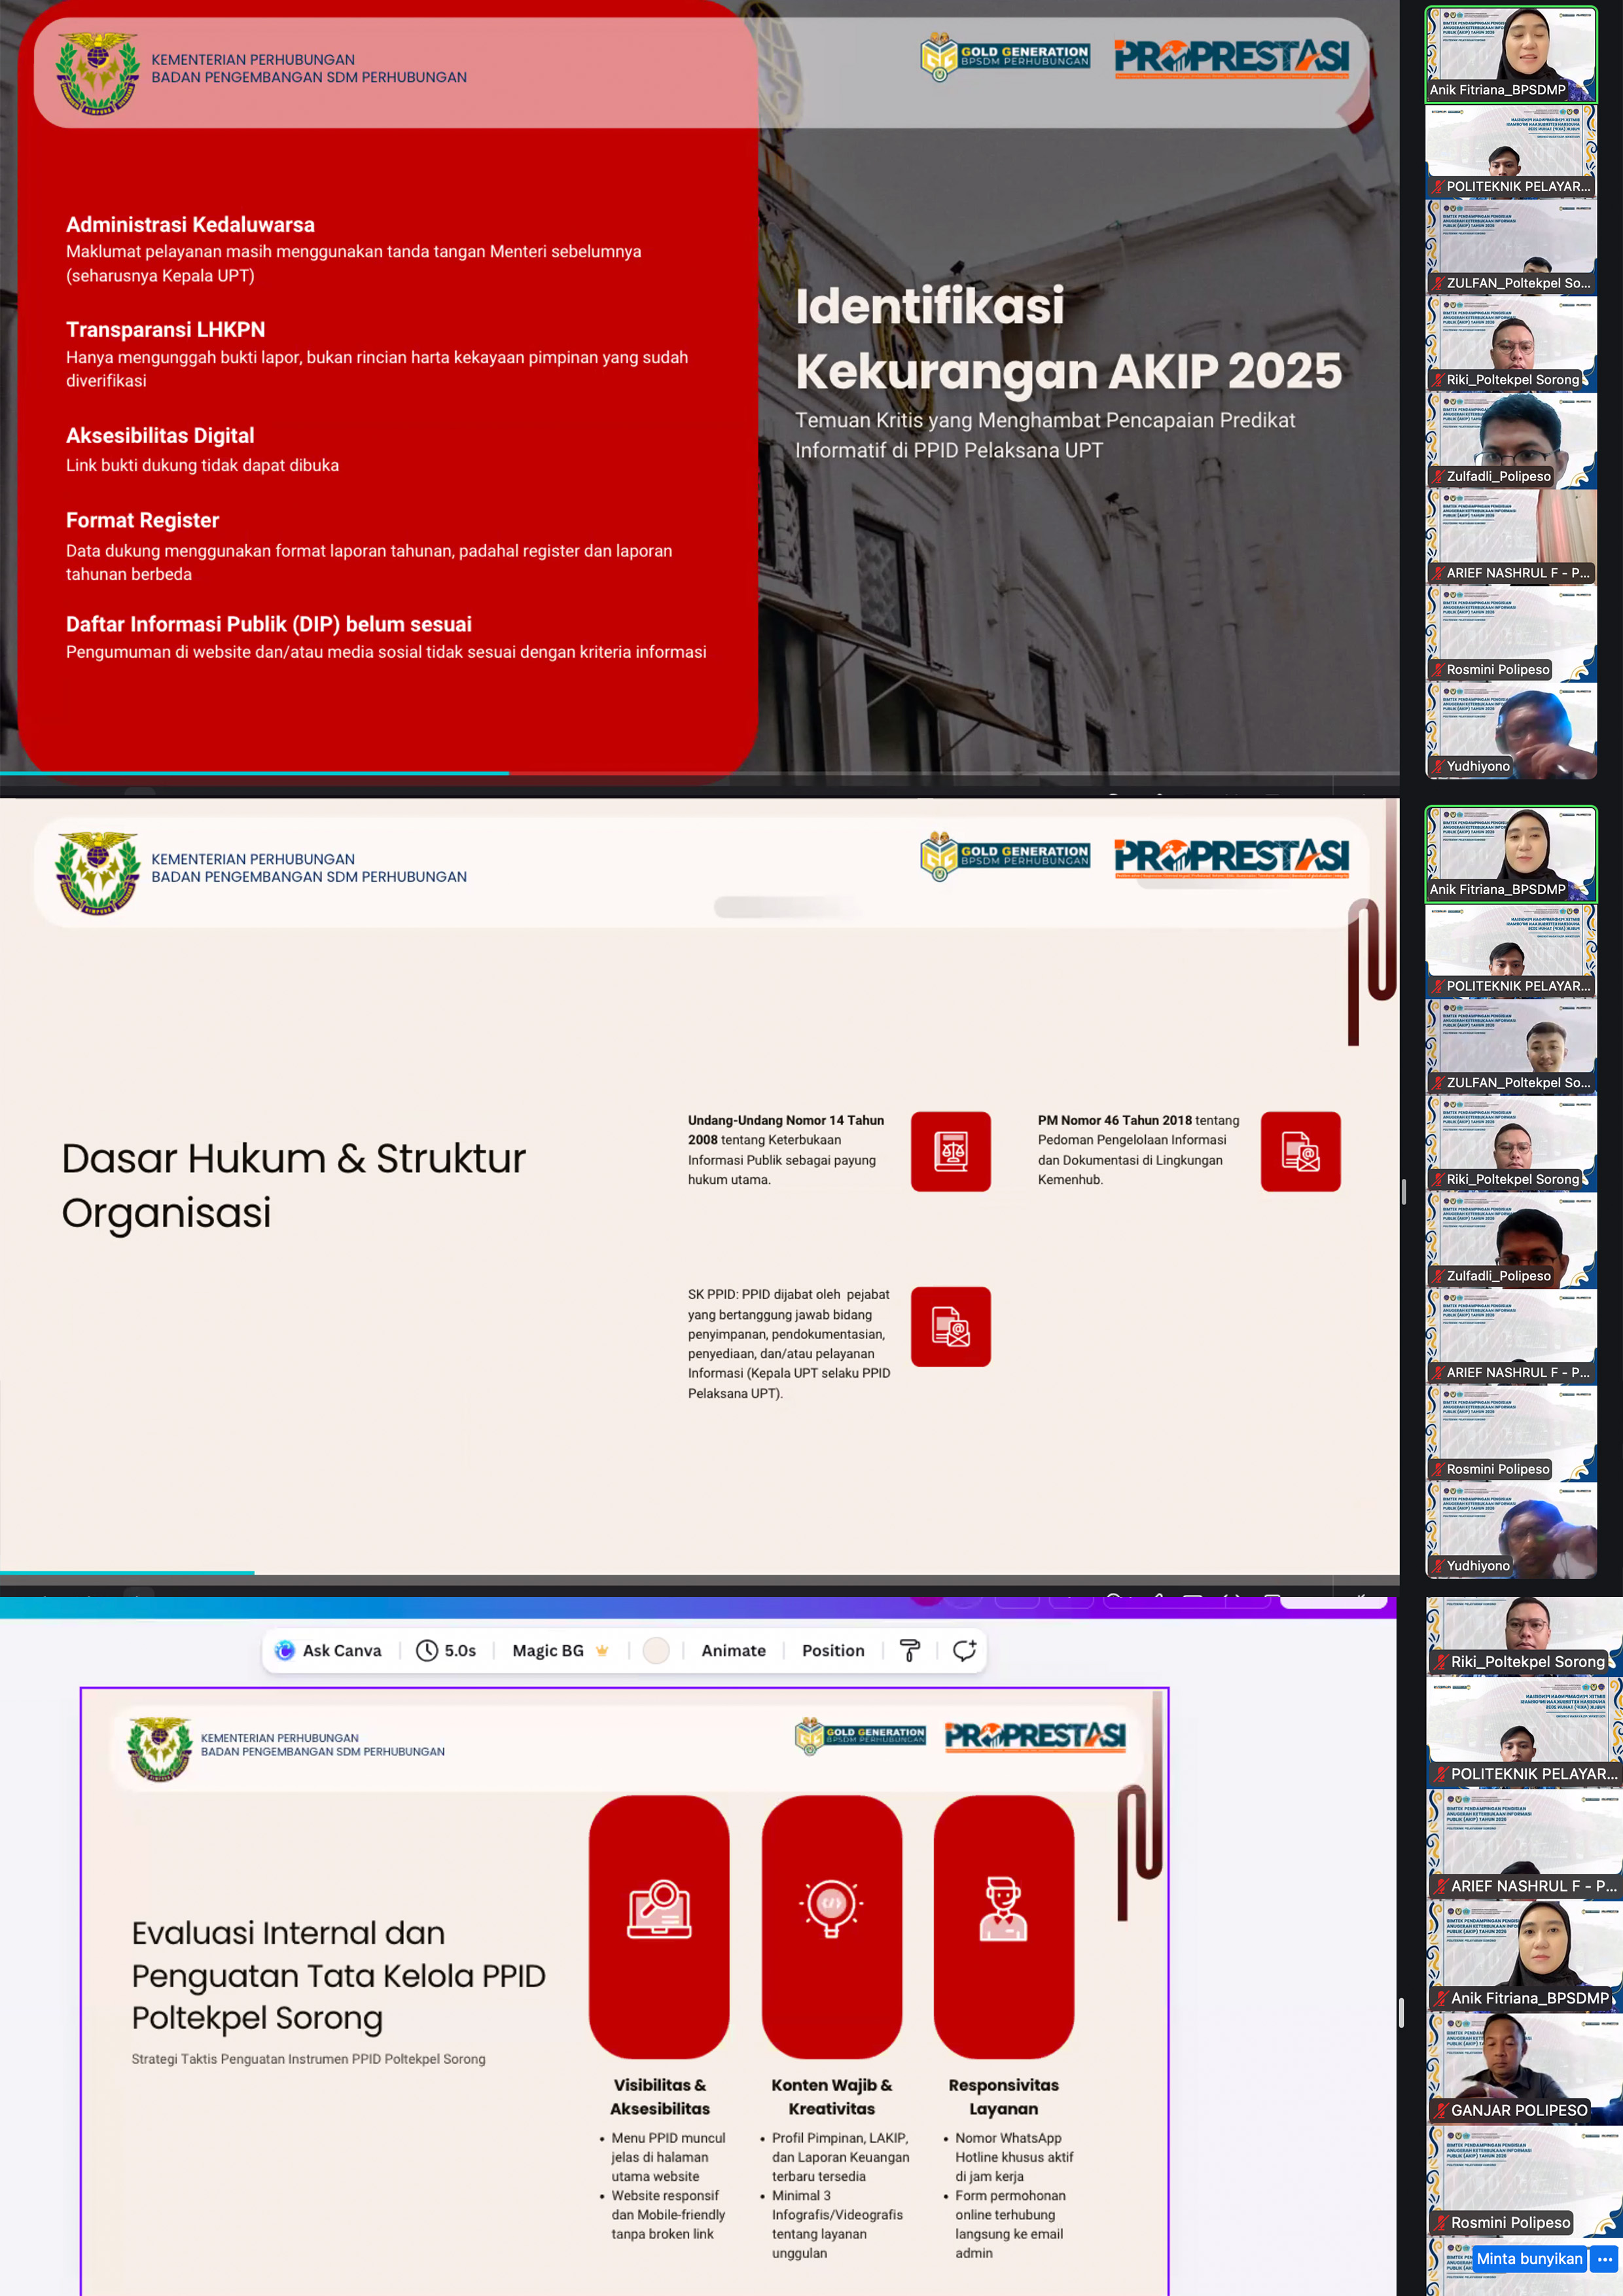This screenshot has height=2296, width=1623.
Task: Click the Gold Generation logo on the Dasar Hukum slide
Action: 1004,856
